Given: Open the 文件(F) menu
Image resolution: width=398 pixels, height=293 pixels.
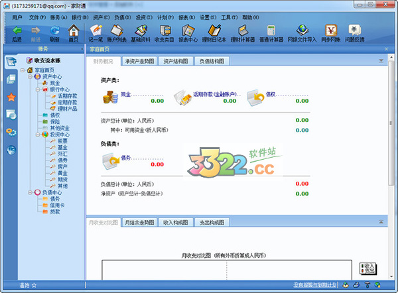Looking at the screenshot, I should [x=38, y=17].
